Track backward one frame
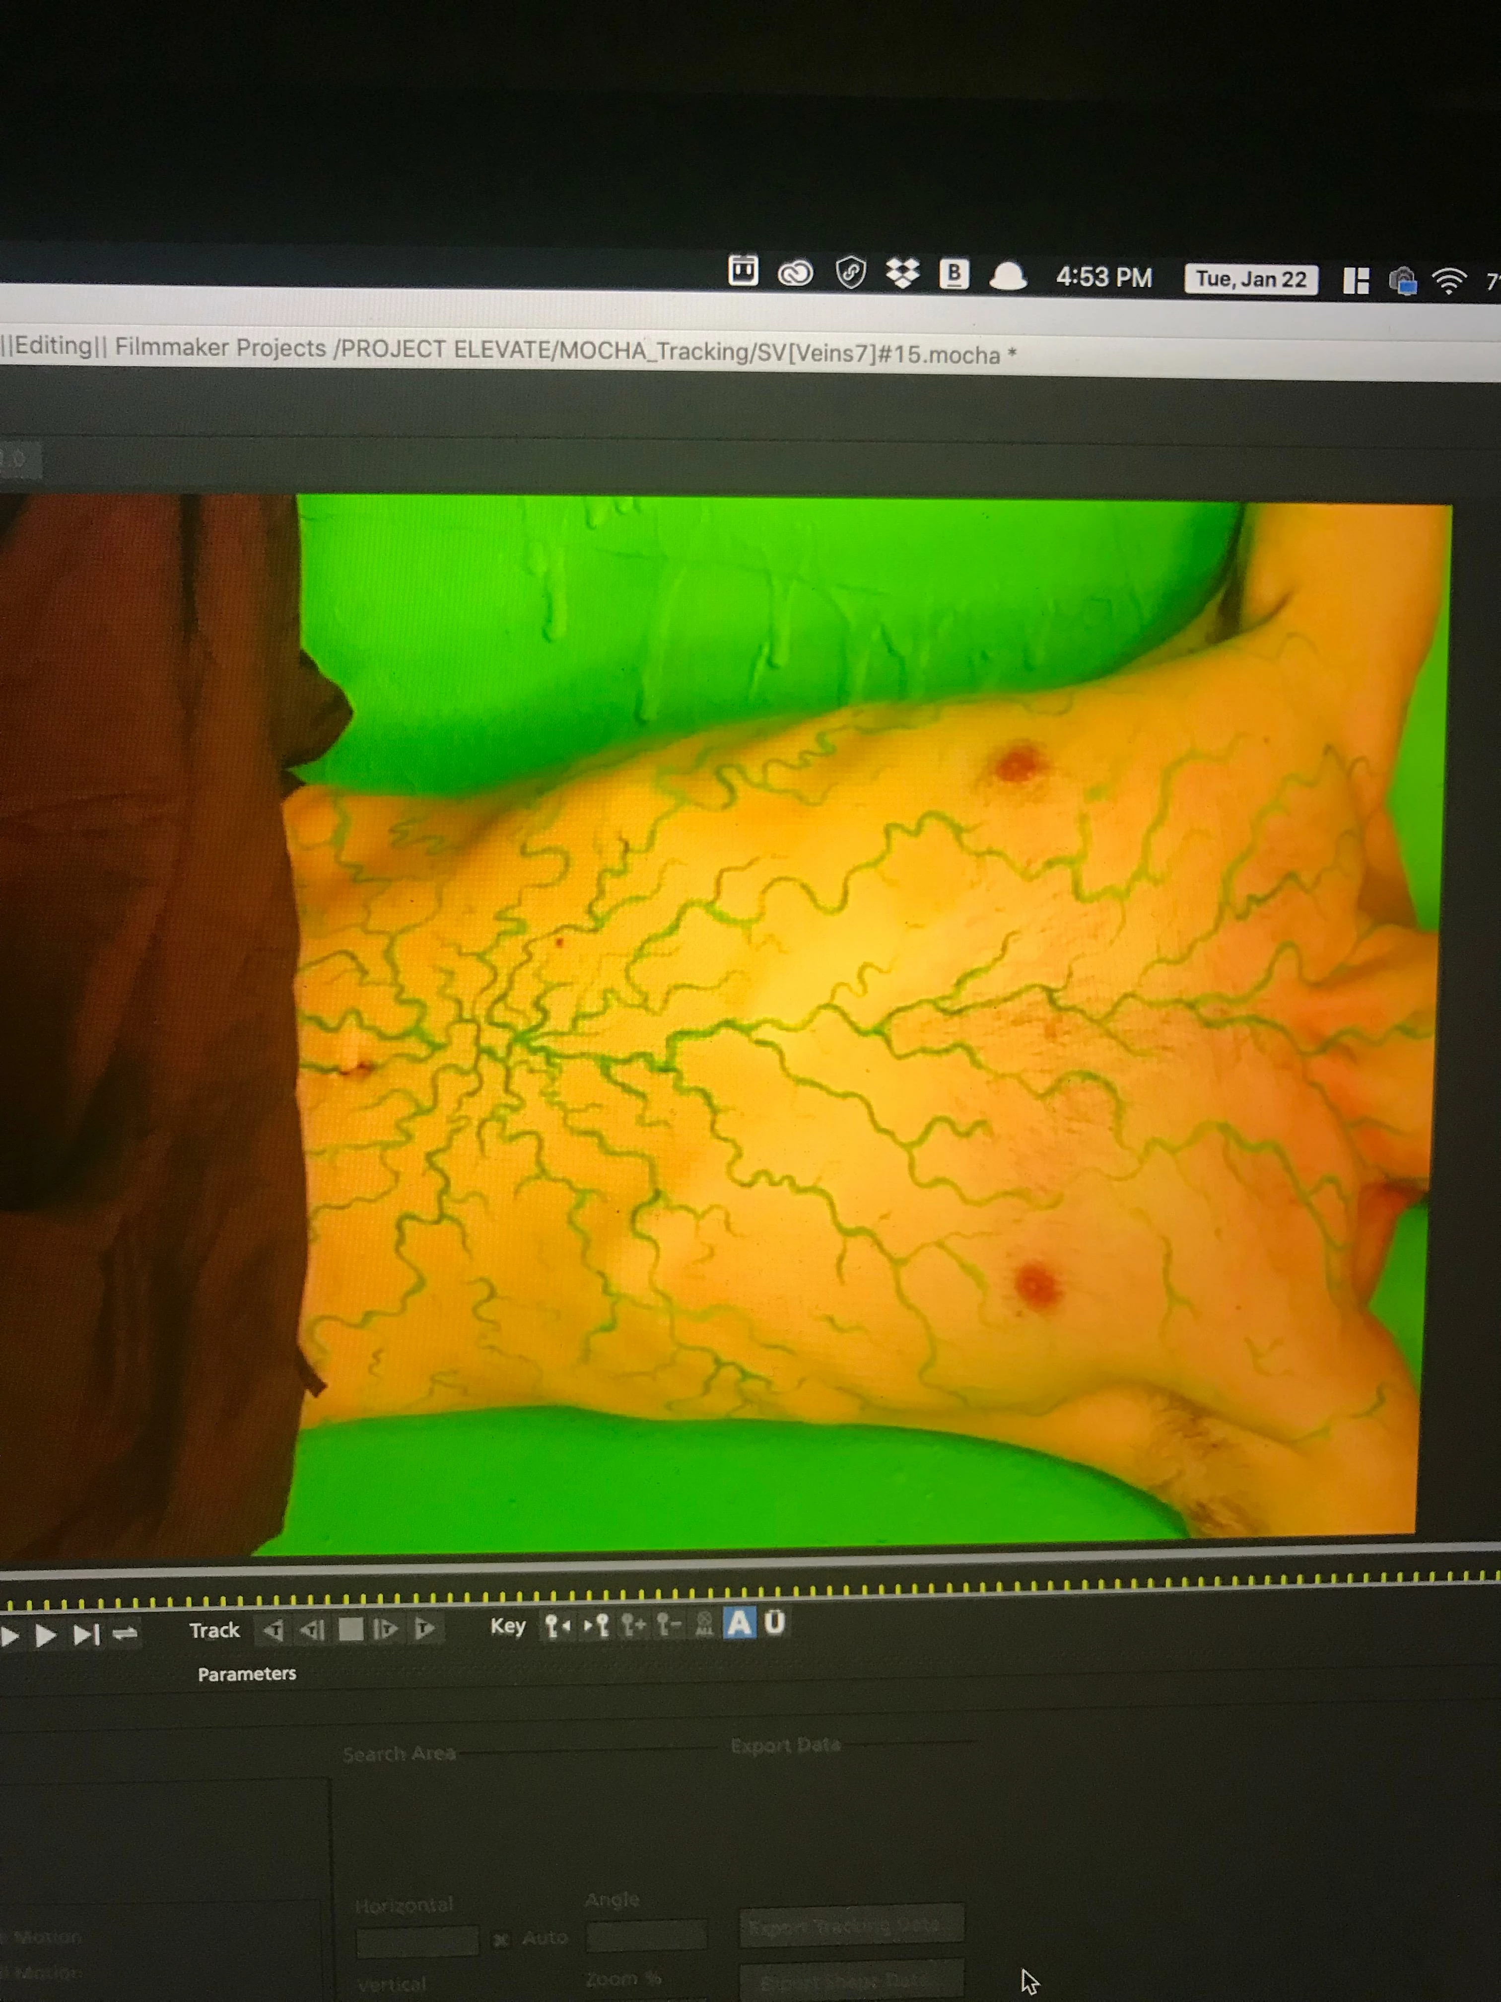 [312, 1631]
